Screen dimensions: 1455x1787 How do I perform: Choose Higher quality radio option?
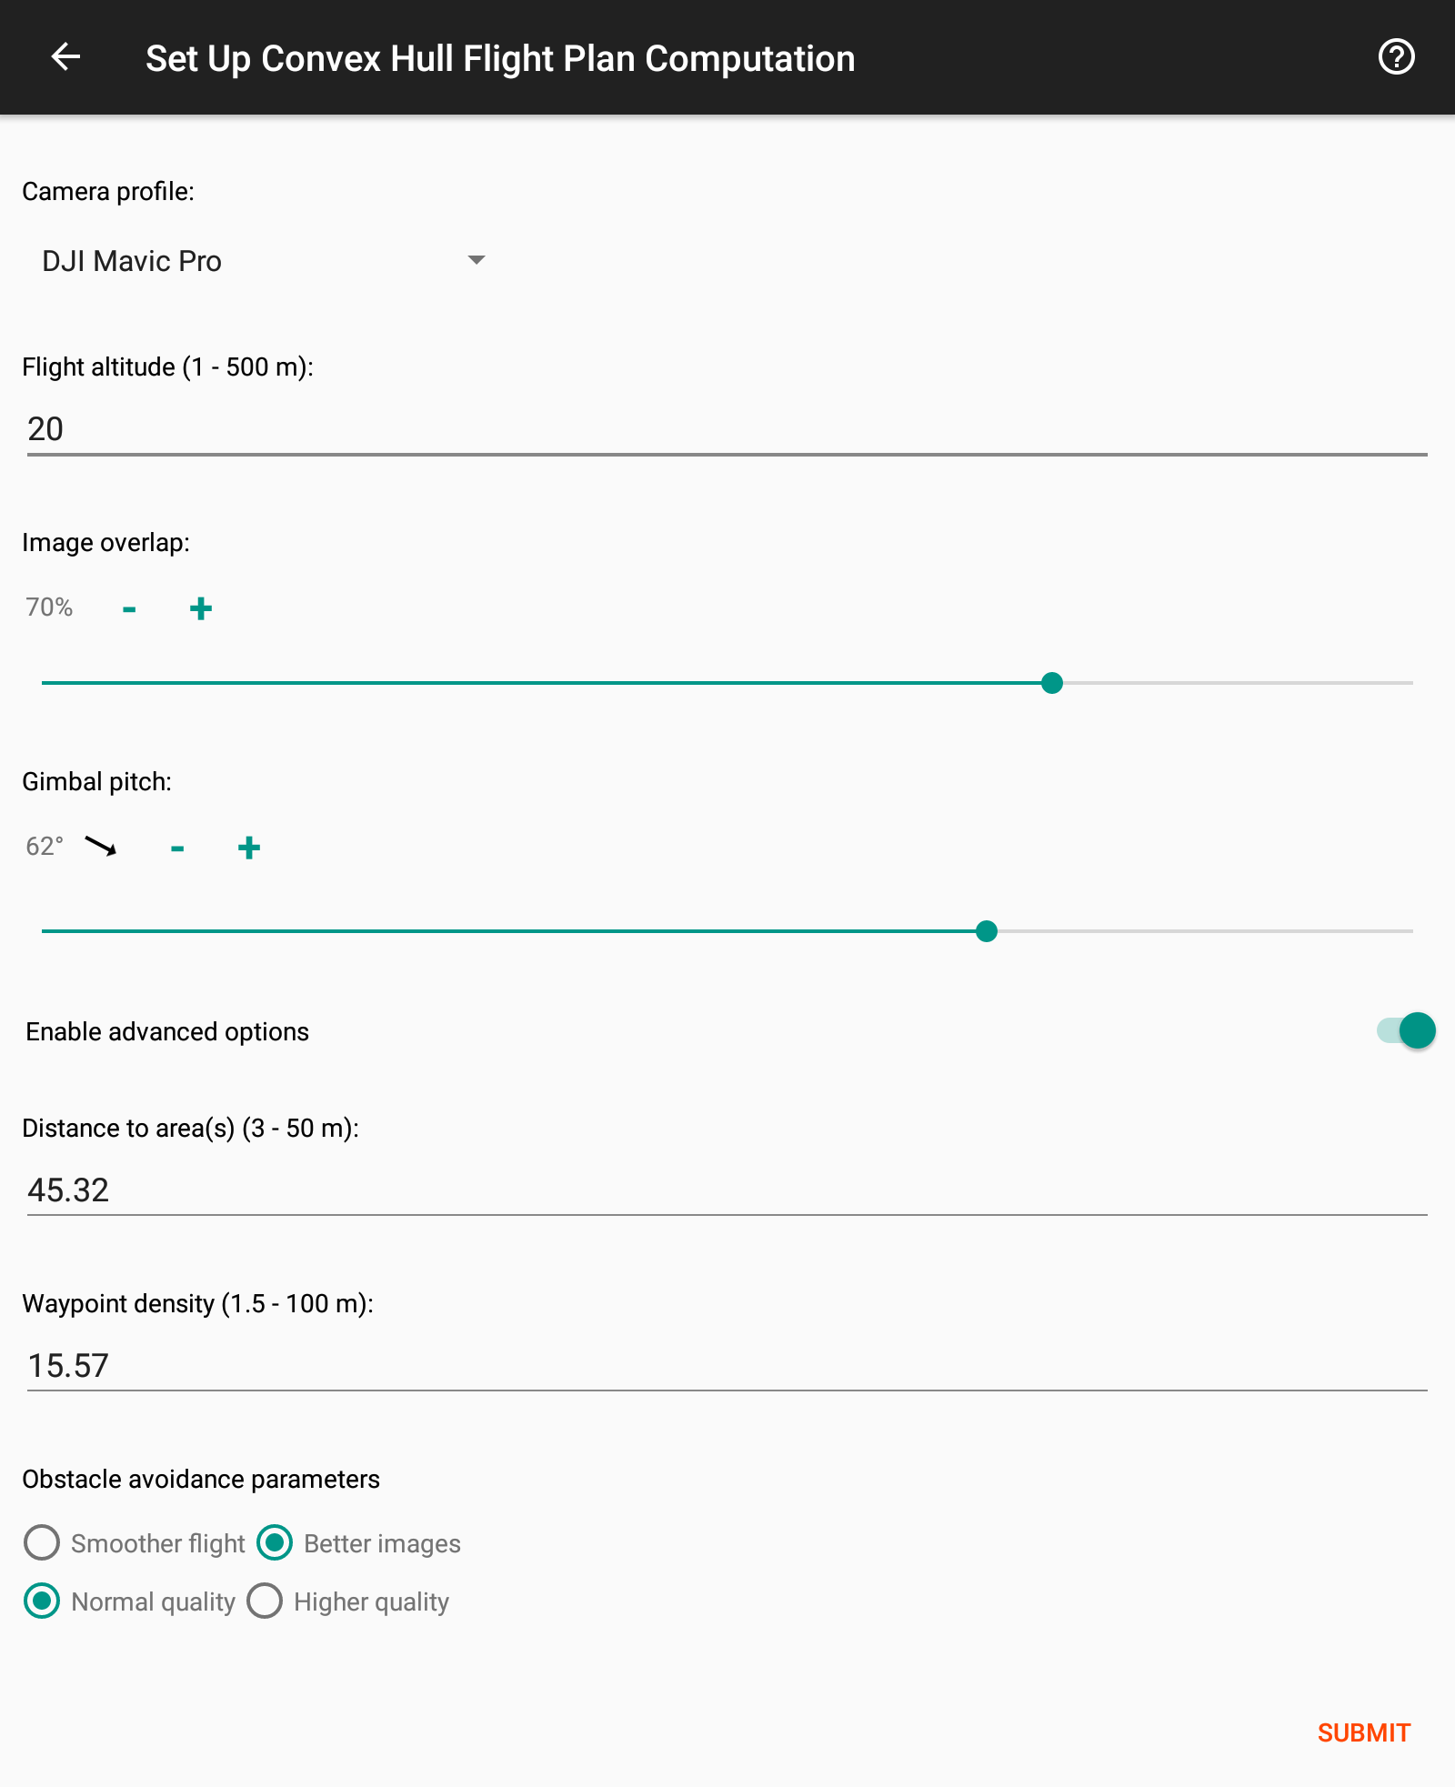[x=265, y=1601]
